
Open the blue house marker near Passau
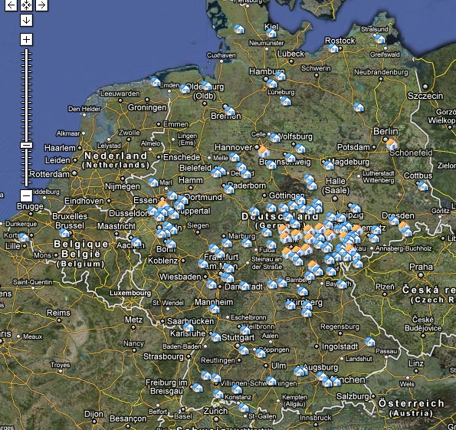370,341
